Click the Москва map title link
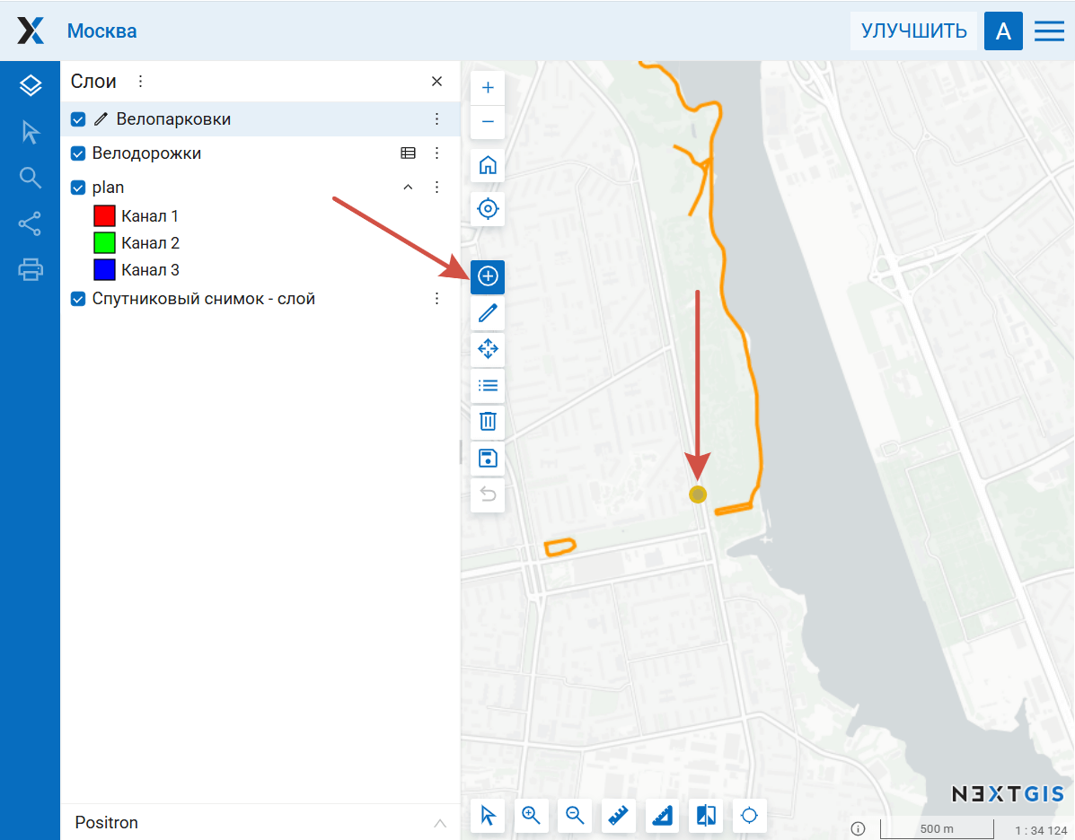 (x=102, y=31)
